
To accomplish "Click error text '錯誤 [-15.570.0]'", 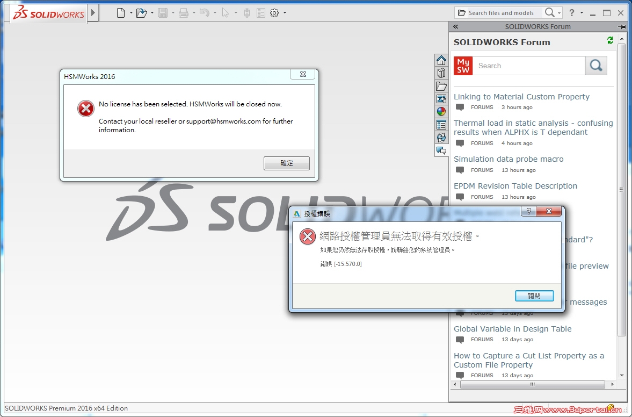I will 341,264.
